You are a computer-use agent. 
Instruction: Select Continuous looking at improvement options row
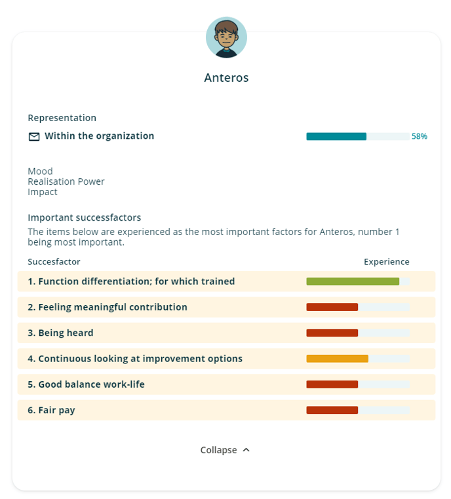click(x=226, y=359)
